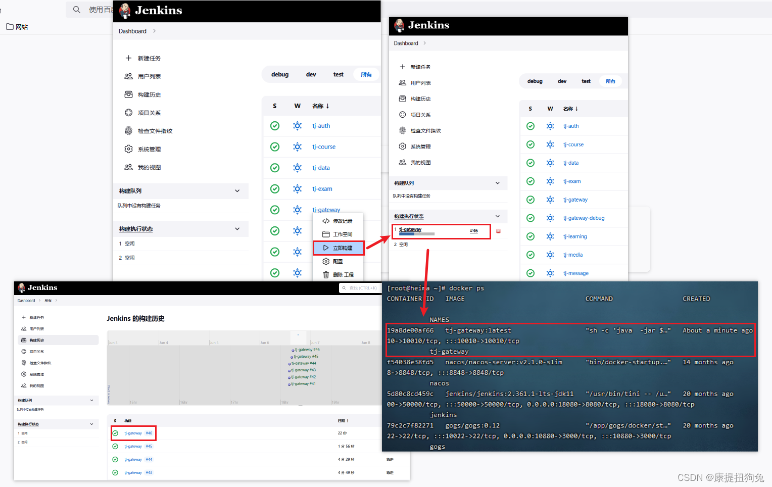This screenshot has height=487, width=772.
Task: Open the tj-media job link in the top-right window
Action: pyautogui.click(x=573, y=255)
